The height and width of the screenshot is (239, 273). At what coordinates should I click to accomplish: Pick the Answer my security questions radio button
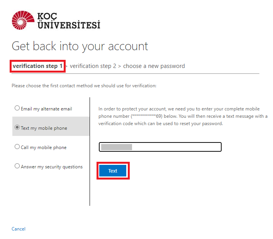(17, 166)
